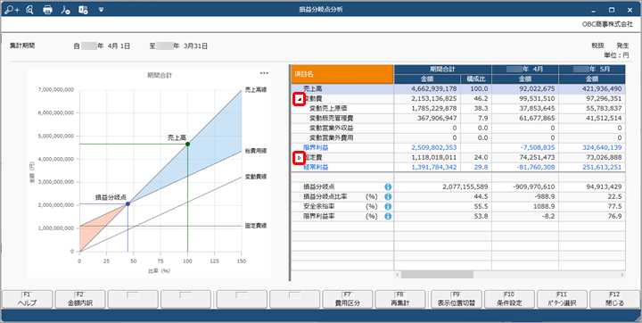Click the Office export toolbar icon
This screenshot has height=323, width=642.
pos(84,10)
